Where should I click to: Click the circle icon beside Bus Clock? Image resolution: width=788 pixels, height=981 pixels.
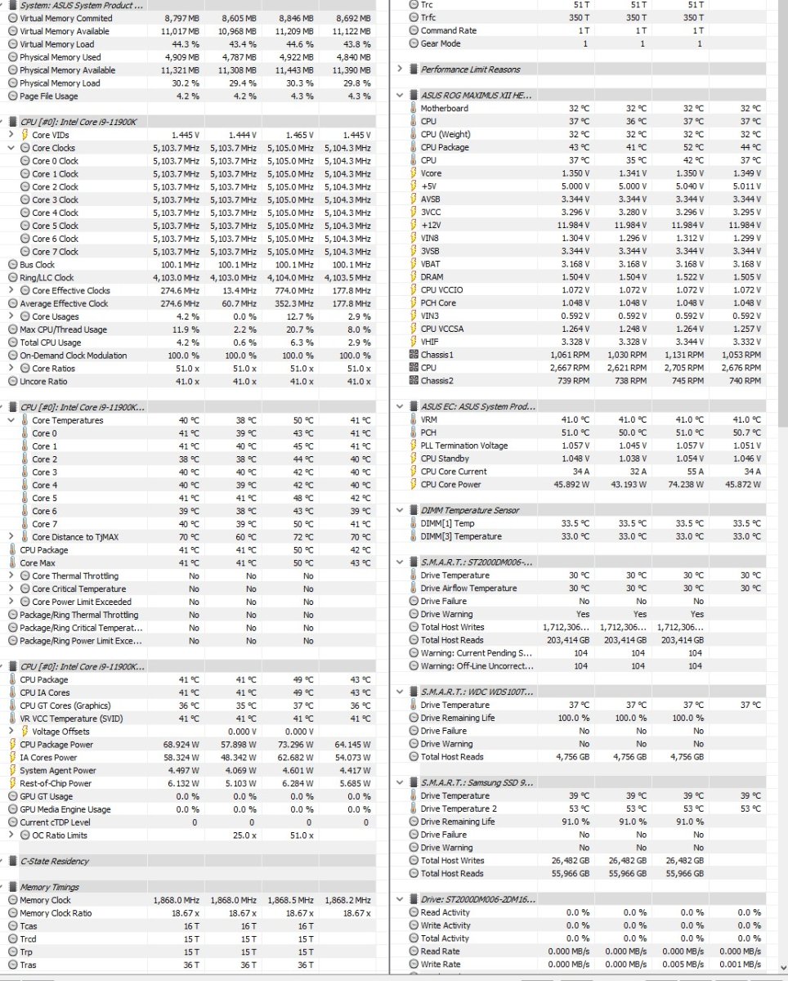click(x=12, y=265)
